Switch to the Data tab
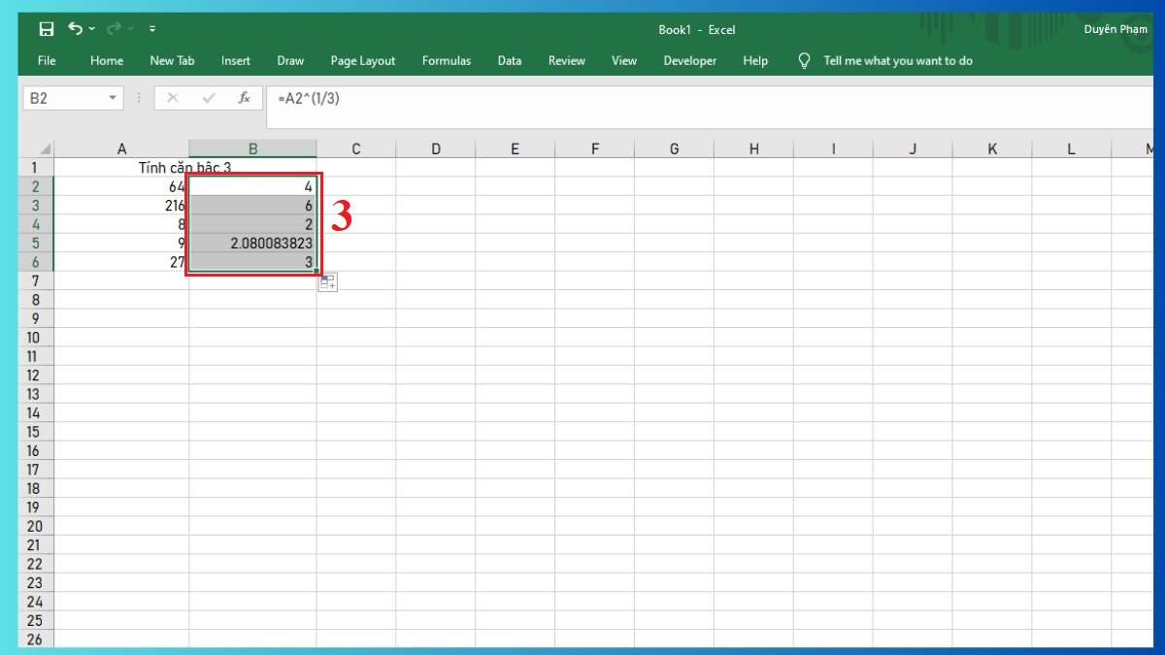 (x=509, y=60)
